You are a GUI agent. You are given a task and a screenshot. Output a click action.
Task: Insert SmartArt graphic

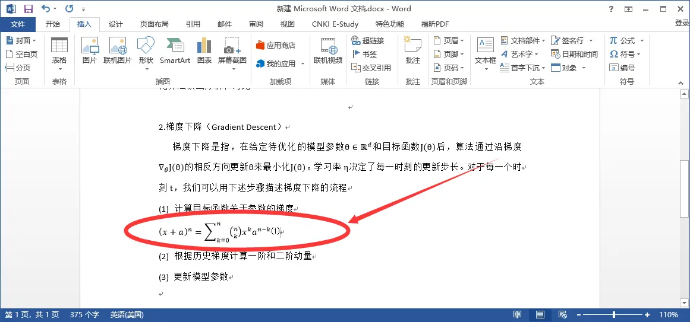point(175,51)
